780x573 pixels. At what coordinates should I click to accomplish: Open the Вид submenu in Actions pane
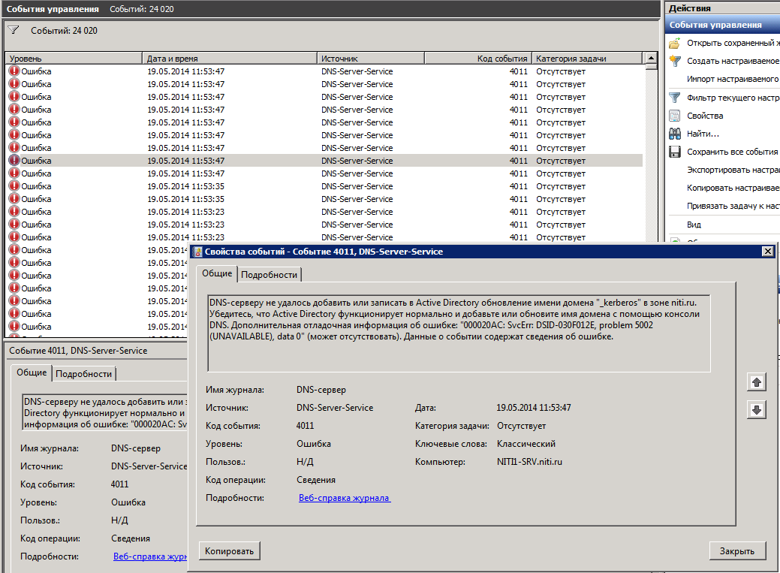click(694, 225)
